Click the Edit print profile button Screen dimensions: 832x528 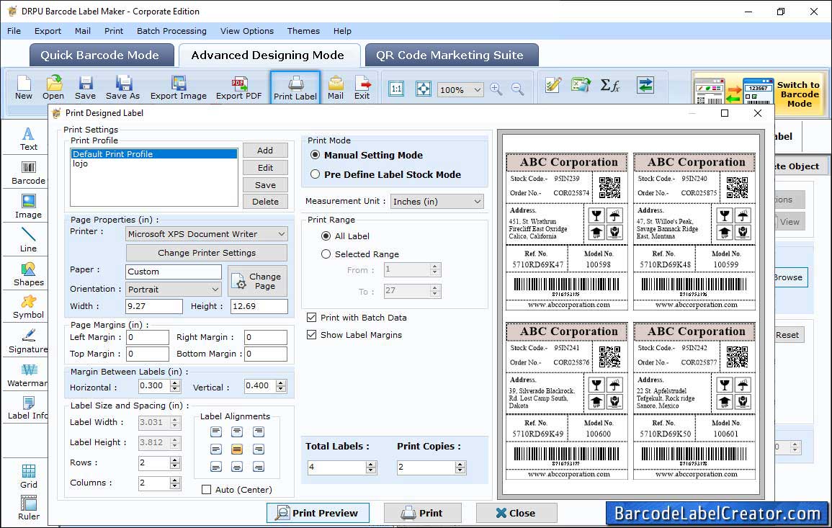pyautogui.click(x=265, y=168)
